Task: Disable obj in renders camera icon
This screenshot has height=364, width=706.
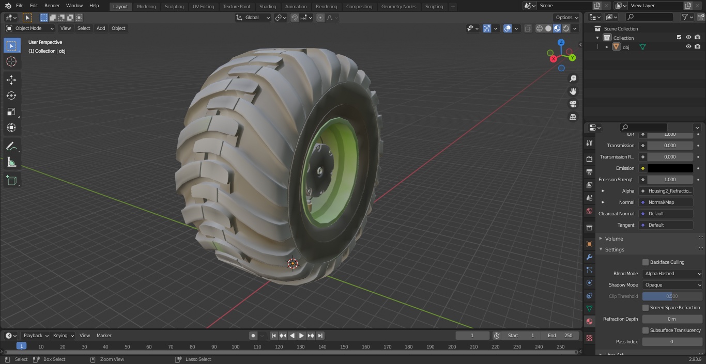Action: click(x=697, y=46)
